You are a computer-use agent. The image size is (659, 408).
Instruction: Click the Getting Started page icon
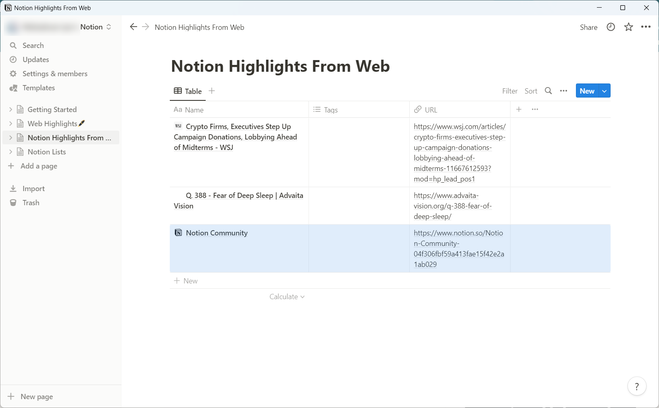20,110
